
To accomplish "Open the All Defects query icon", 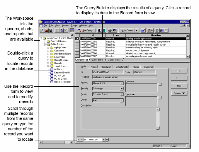I will pos(52,69).
